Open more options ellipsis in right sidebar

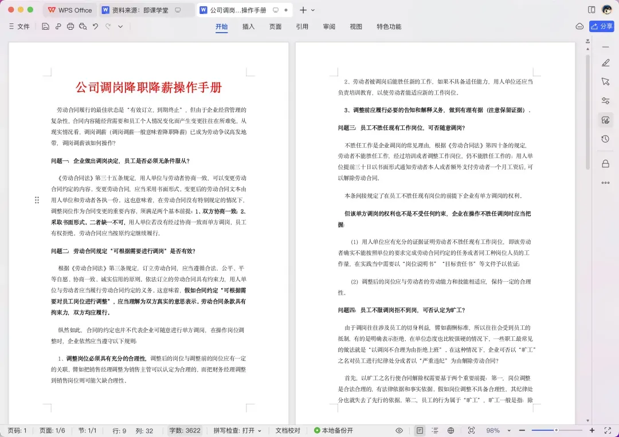click(x=606, y=183)
